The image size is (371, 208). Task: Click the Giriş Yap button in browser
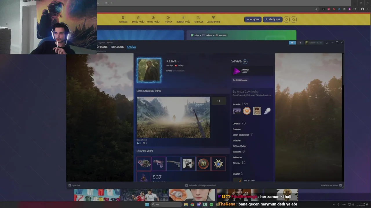click(272, 19)
